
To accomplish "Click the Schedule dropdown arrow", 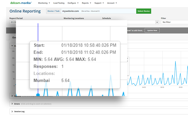I will point(157,22).
